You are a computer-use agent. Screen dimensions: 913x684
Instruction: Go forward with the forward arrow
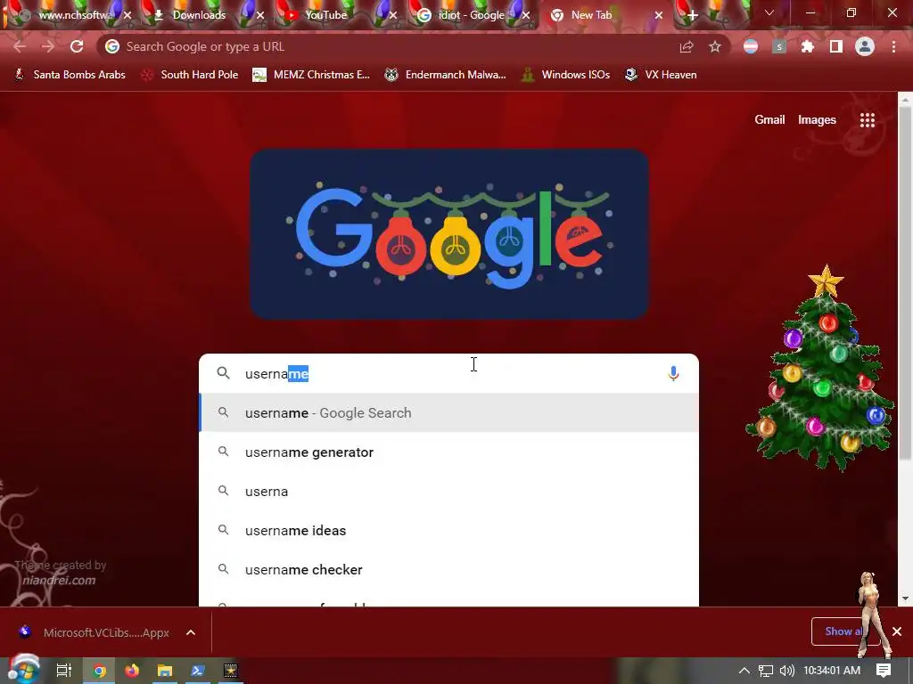point(48,46)
